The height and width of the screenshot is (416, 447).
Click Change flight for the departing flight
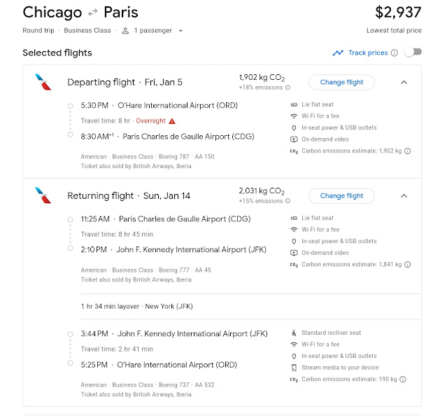341,82
